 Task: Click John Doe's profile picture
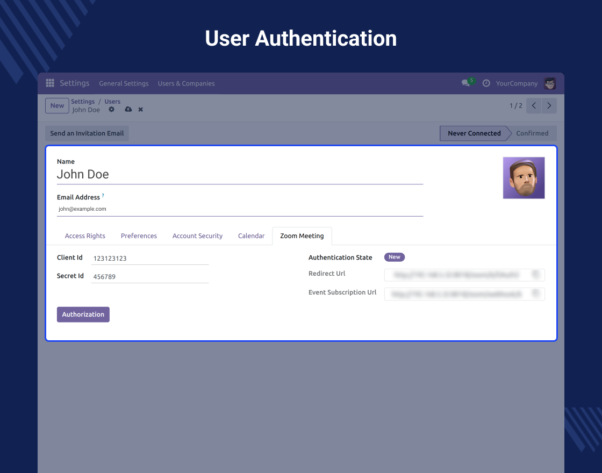[x=524, y=178]
